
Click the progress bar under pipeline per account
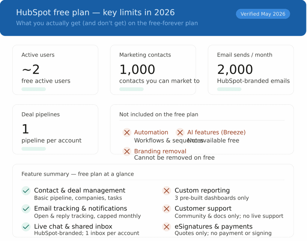(x=34, y=149)
